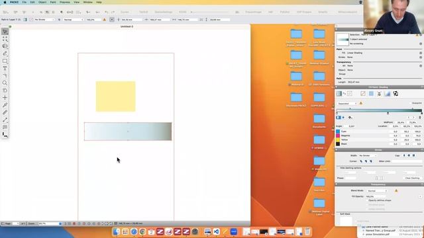
Task: Select the gradient-filled rectangle on canvas
Action: [128, 132]
